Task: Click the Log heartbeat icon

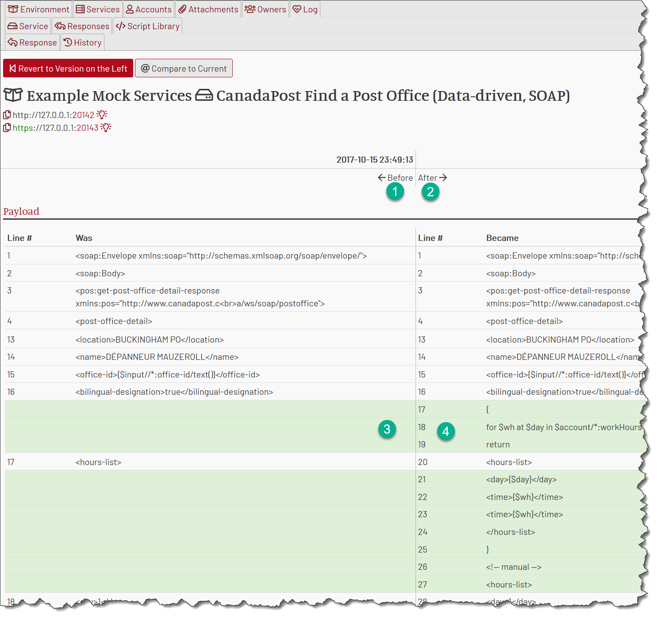Action: pyautogui.click(x=297, y=9)
